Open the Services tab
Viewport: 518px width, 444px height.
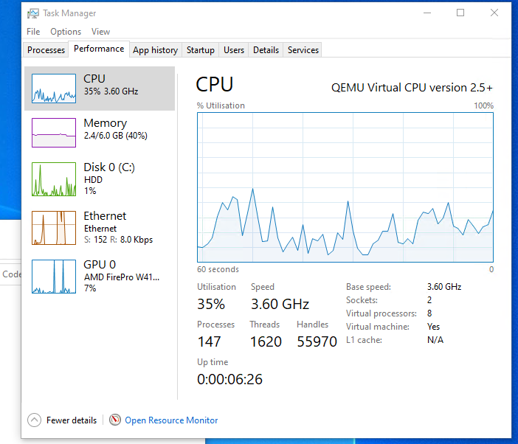point(303,50)
